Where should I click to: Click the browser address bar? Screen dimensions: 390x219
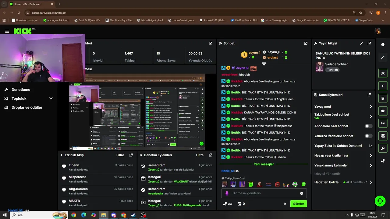189,13
